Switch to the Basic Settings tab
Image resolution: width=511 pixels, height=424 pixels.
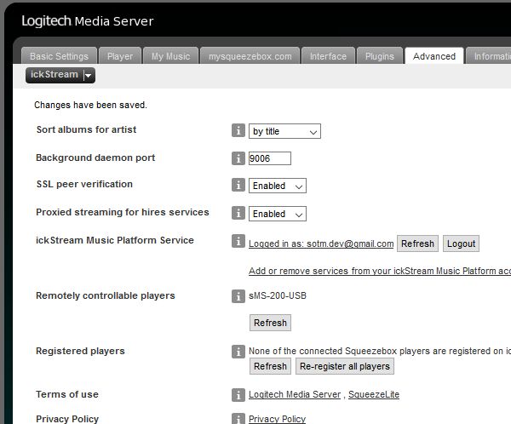59,56
